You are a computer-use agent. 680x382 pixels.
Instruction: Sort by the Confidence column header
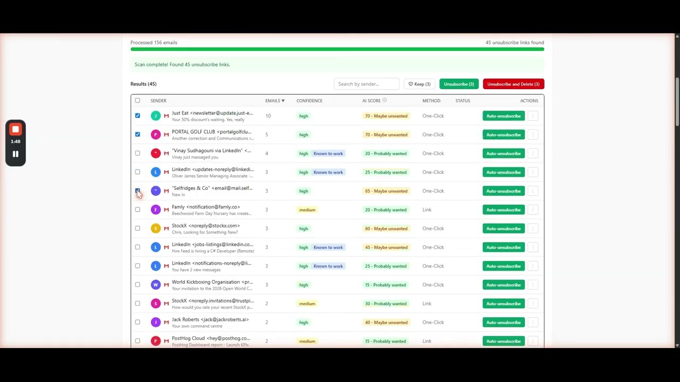[x=309, y=100]
